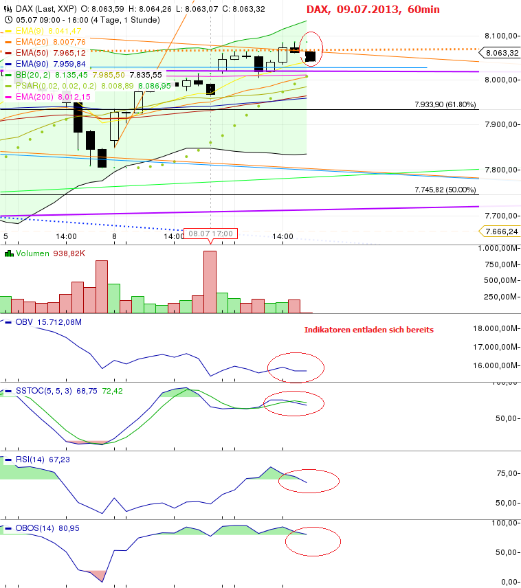The height and width of the screenshot is (588, 521).
Task: Click the note Indikatoren entladen sich bereits
Action: 368,330
